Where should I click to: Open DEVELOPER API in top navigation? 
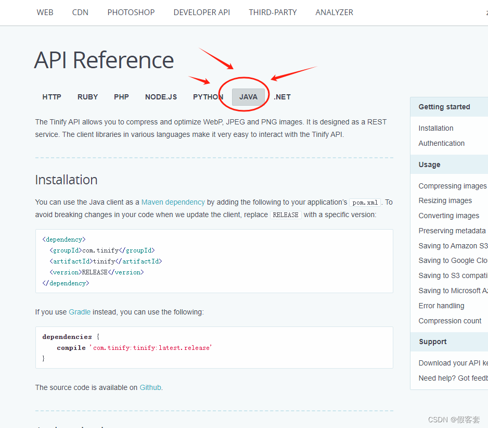click(202, 12)
